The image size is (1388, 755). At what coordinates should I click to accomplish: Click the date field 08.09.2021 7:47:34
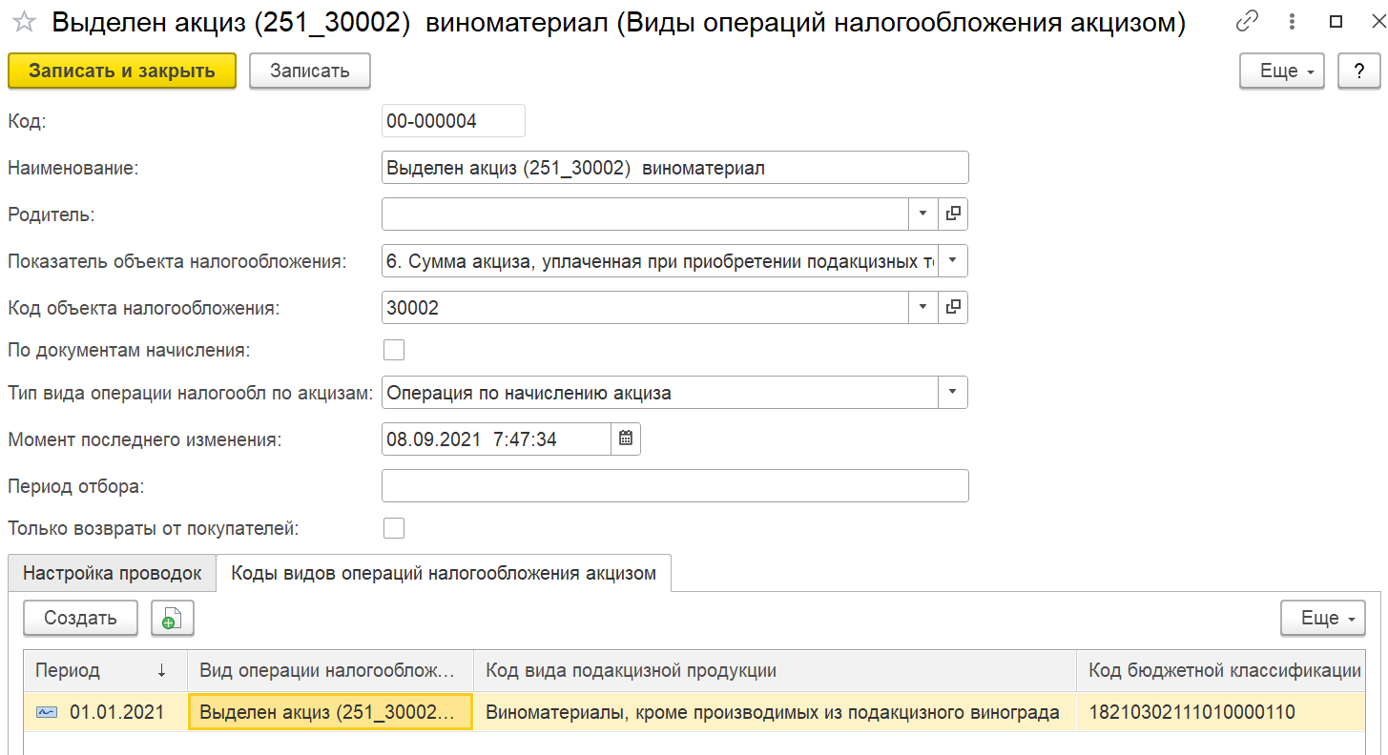(x=496, y=439)
